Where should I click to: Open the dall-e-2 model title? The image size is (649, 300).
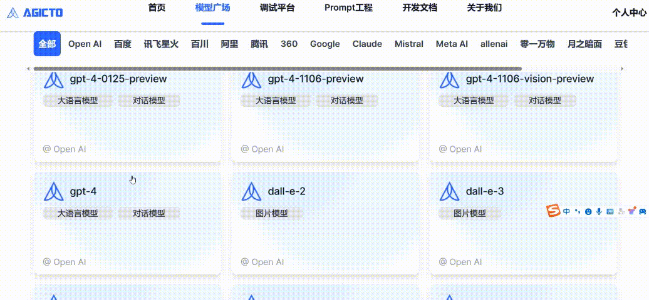click(x=286, y=191)
